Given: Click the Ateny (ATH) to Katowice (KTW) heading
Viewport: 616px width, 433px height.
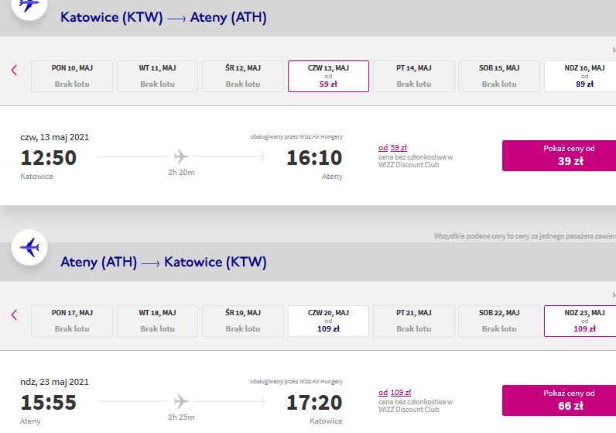Looking at the screenshot, I should (x=163, y=262).
